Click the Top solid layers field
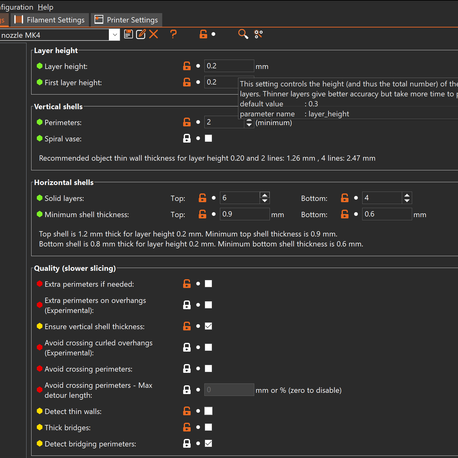Image resolution: width=458 pixels, height=458 pixels. (x=240, y=198)
